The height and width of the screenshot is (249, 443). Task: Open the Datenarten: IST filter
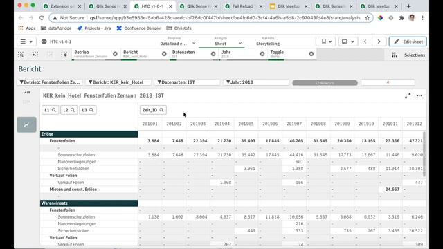click(x=187, y=82)
